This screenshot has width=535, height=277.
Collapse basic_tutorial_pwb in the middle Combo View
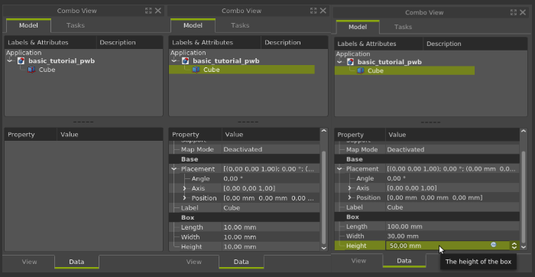coord(174,61)
